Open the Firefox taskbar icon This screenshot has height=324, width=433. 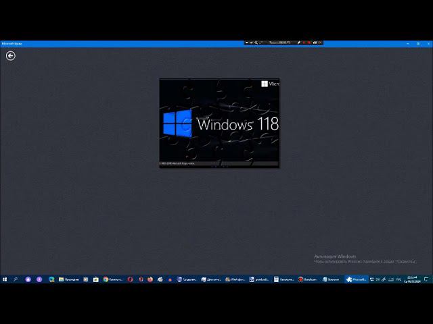150,279
